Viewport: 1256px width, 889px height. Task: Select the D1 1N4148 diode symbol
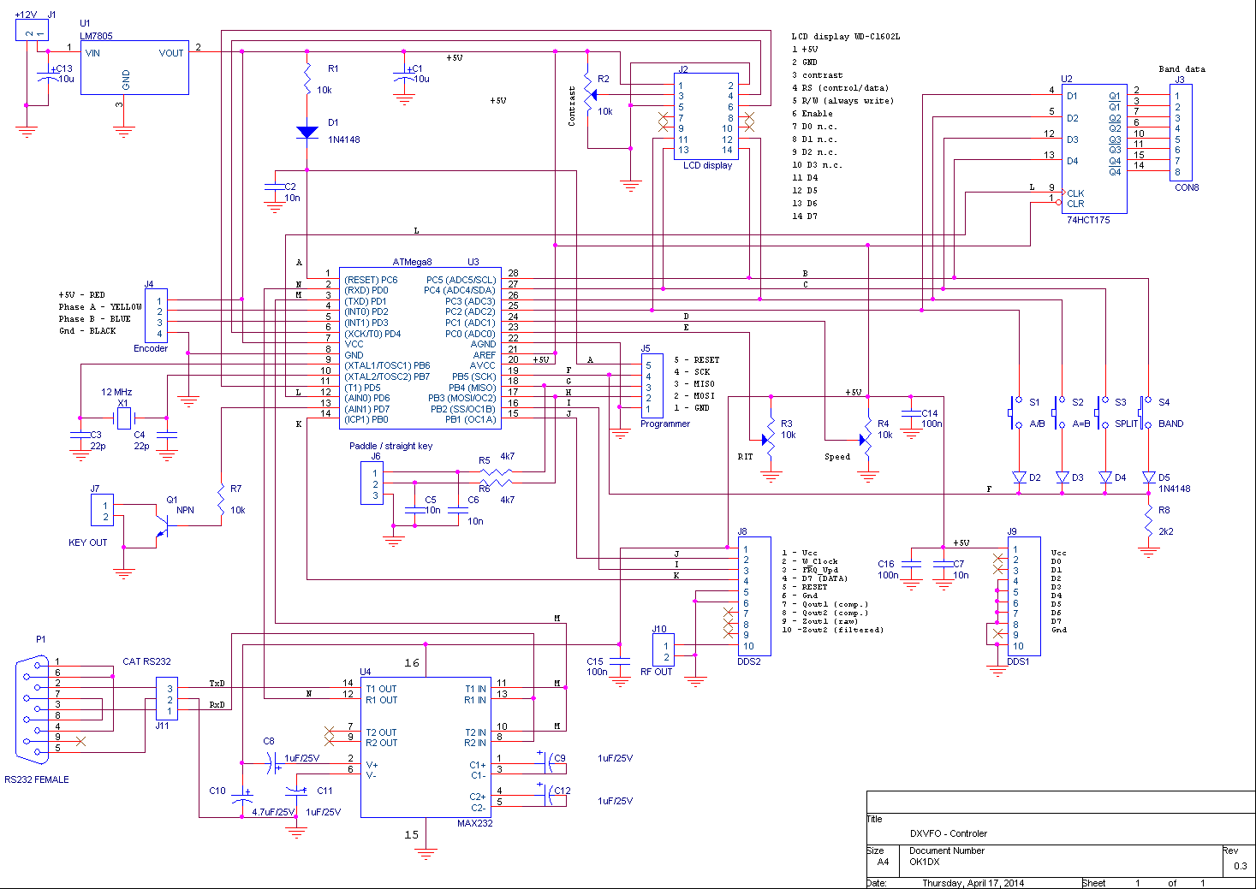307,133
